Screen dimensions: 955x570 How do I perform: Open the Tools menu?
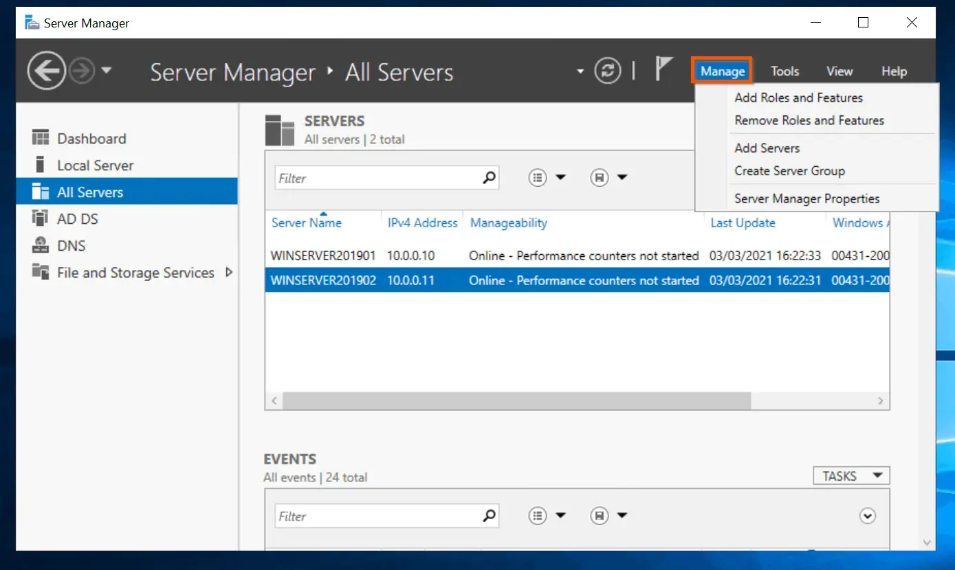tap(784, 71)
